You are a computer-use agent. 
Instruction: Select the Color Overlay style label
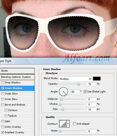point(13,127)
